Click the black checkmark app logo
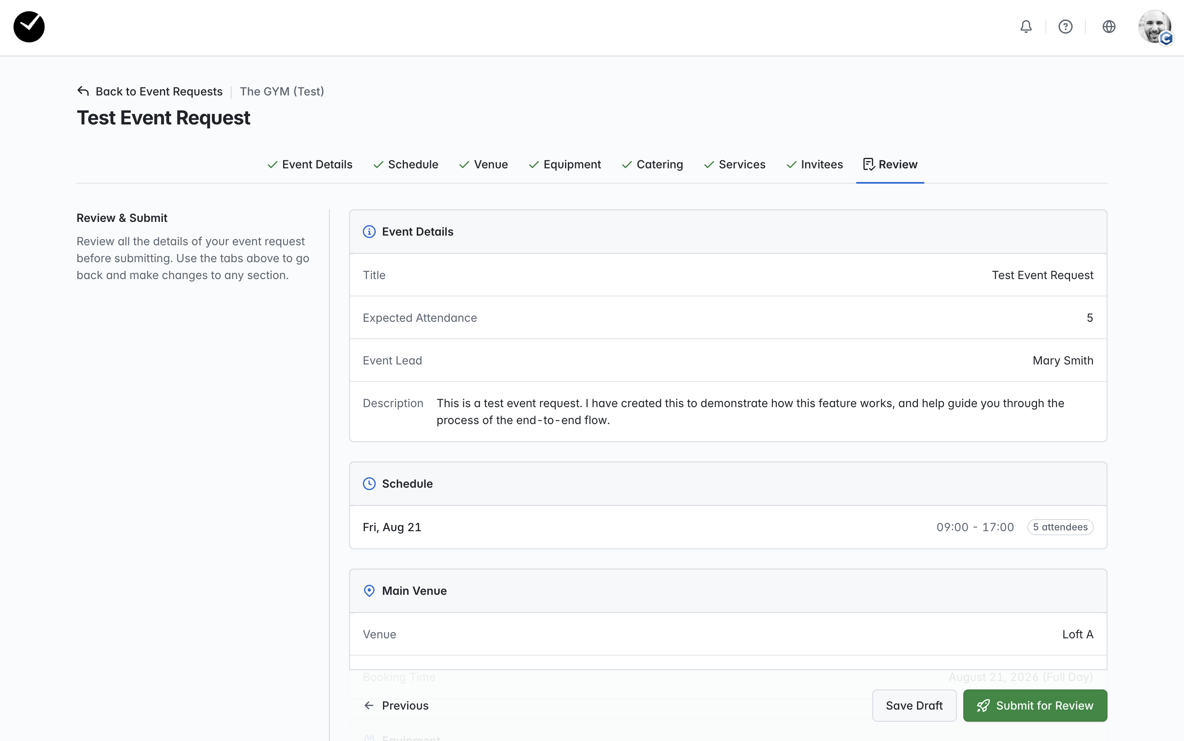The height and width of the screenshot is (741, 1184). [29, 27]
